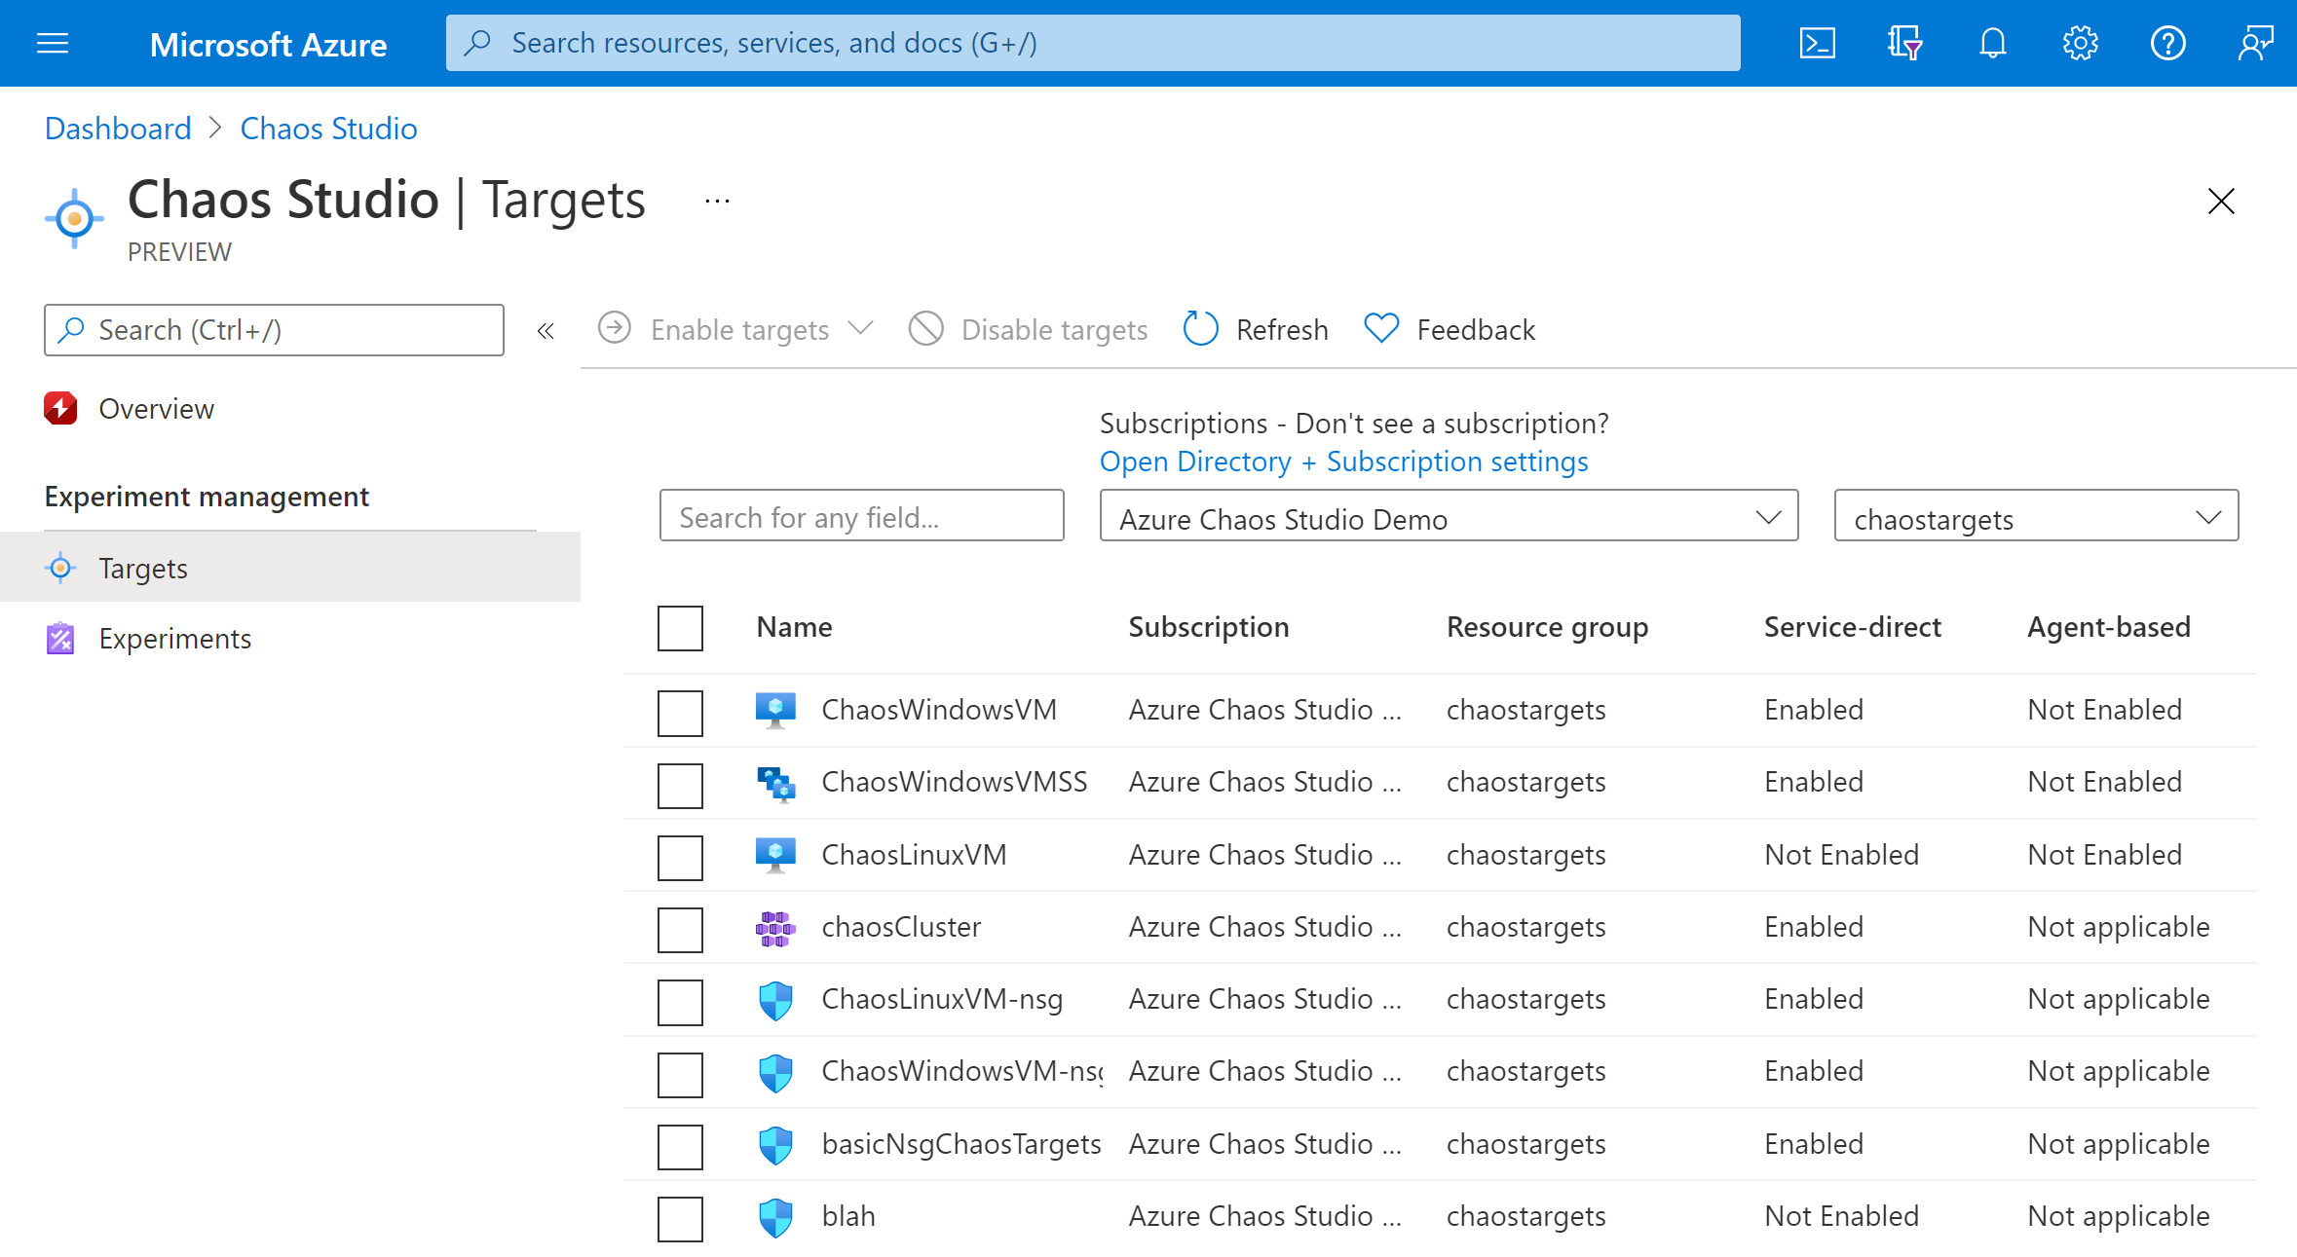This screenshot has height=1257, width=2297.
Task: Open the Targets section in Experiment management
Action: pyautogui.click(x=141, y=568)
